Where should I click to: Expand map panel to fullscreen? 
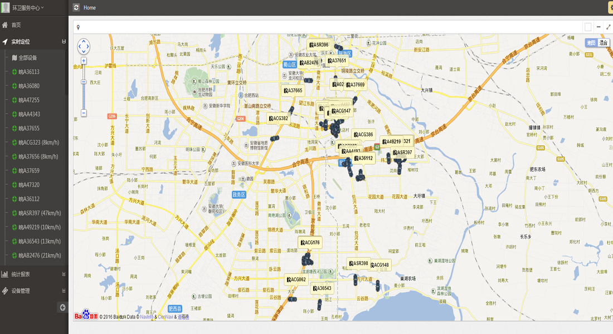click(x=609, y=27)
